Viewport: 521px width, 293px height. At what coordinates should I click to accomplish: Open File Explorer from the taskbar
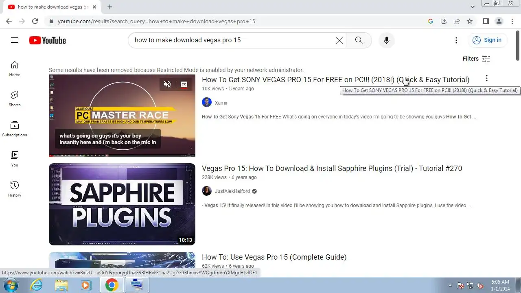click(x=61, y=285)
